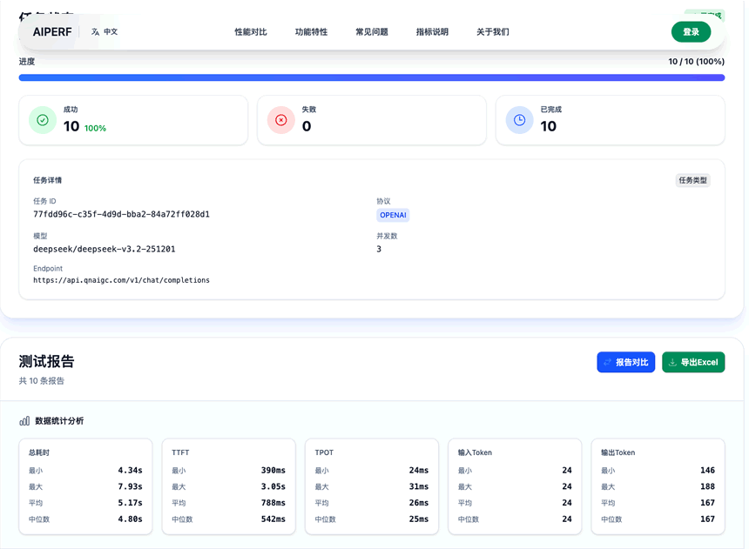749x549 pixels.
Task: Click the translate icon beside 中文
Action: pyautogui.click(x=94, y=30)
